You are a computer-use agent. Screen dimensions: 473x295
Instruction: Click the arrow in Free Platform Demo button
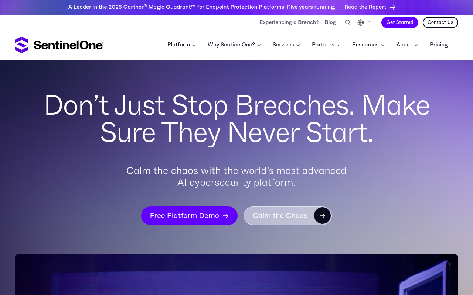pos(225,216)
